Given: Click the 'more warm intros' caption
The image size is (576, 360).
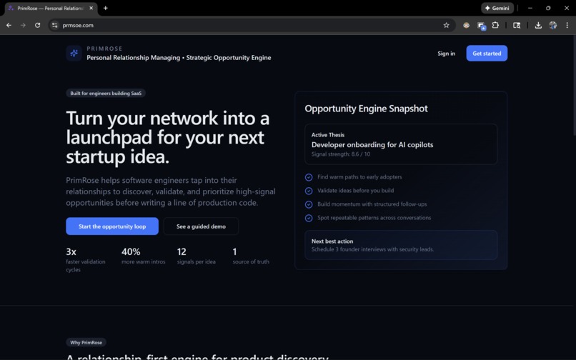Looking at the screenshot, I should click(x=143, y=262).
